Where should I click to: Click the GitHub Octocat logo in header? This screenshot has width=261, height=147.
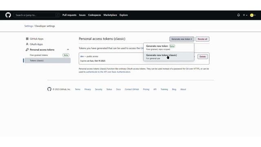[8, 15]
